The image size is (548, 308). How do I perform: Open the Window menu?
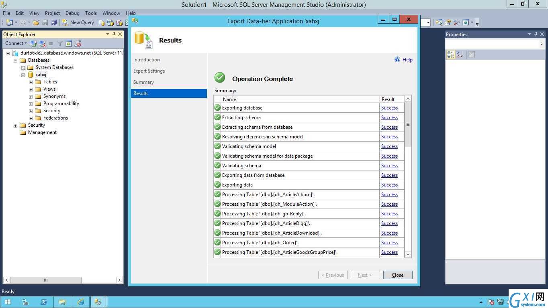click(111, 13)
